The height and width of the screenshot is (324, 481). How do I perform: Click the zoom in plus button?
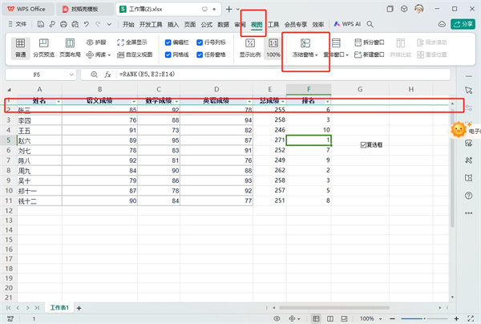coord(456,318)
